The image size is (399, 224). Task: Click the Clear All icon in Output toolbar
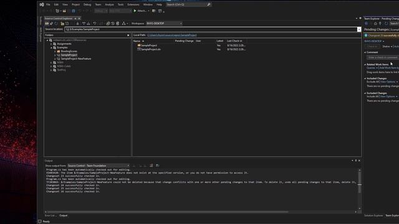(151, 166)
